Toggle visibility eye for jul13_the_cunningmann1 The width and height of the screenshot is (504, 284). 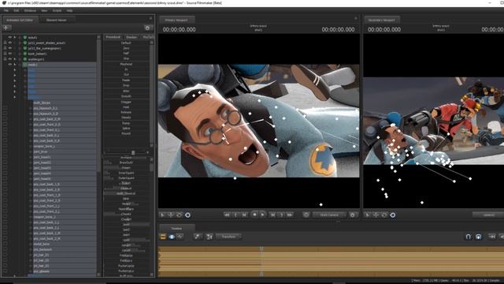(x=10, y=48)
